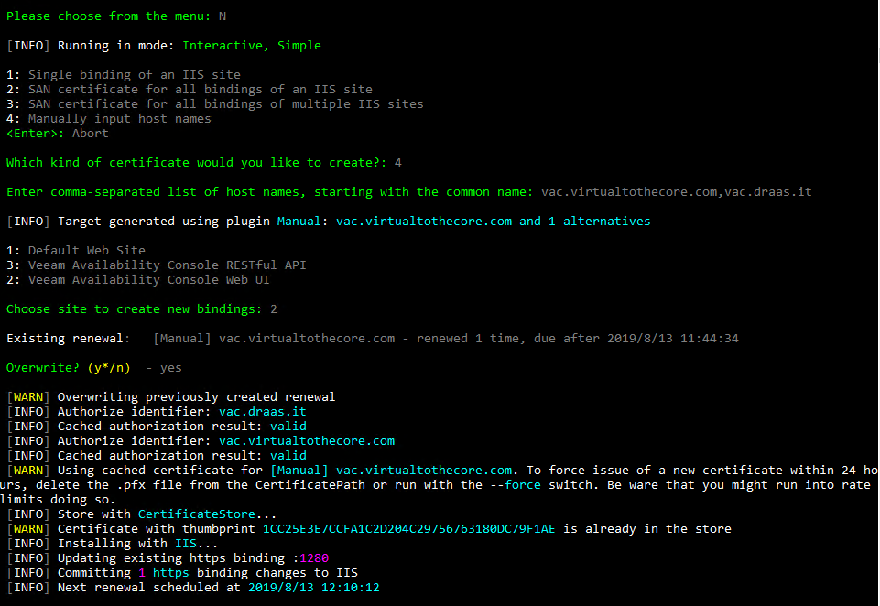Click the CertificateStore highlighted text

(x=197, y=514)
